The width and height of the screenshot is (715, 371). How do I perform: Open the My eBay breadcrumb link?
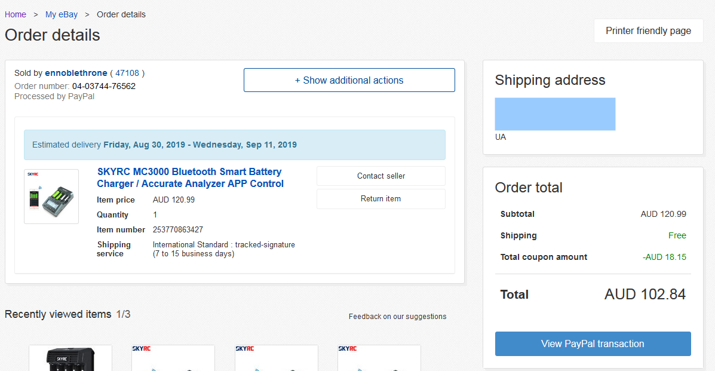coord(62,14)
